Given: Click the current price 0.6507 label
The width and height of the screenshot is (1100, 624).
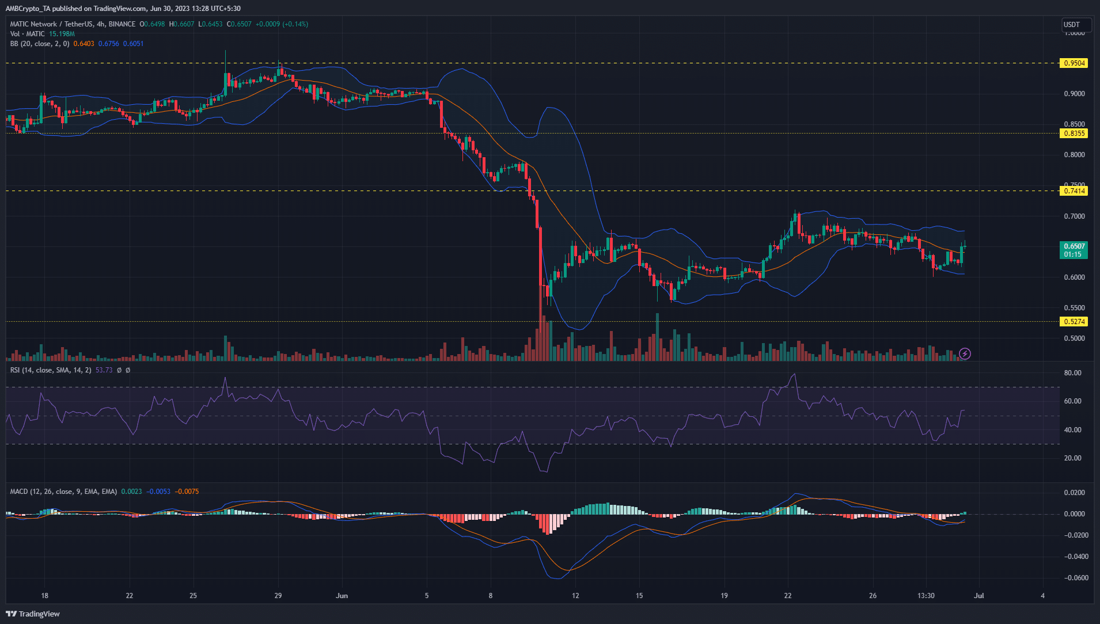Looking at the screenshot, I should point(1074,246).
